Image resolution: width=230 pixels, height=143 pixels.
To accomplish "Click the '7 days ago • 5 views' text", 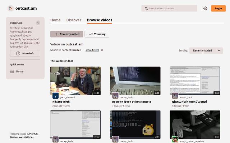I will point(121,106).
